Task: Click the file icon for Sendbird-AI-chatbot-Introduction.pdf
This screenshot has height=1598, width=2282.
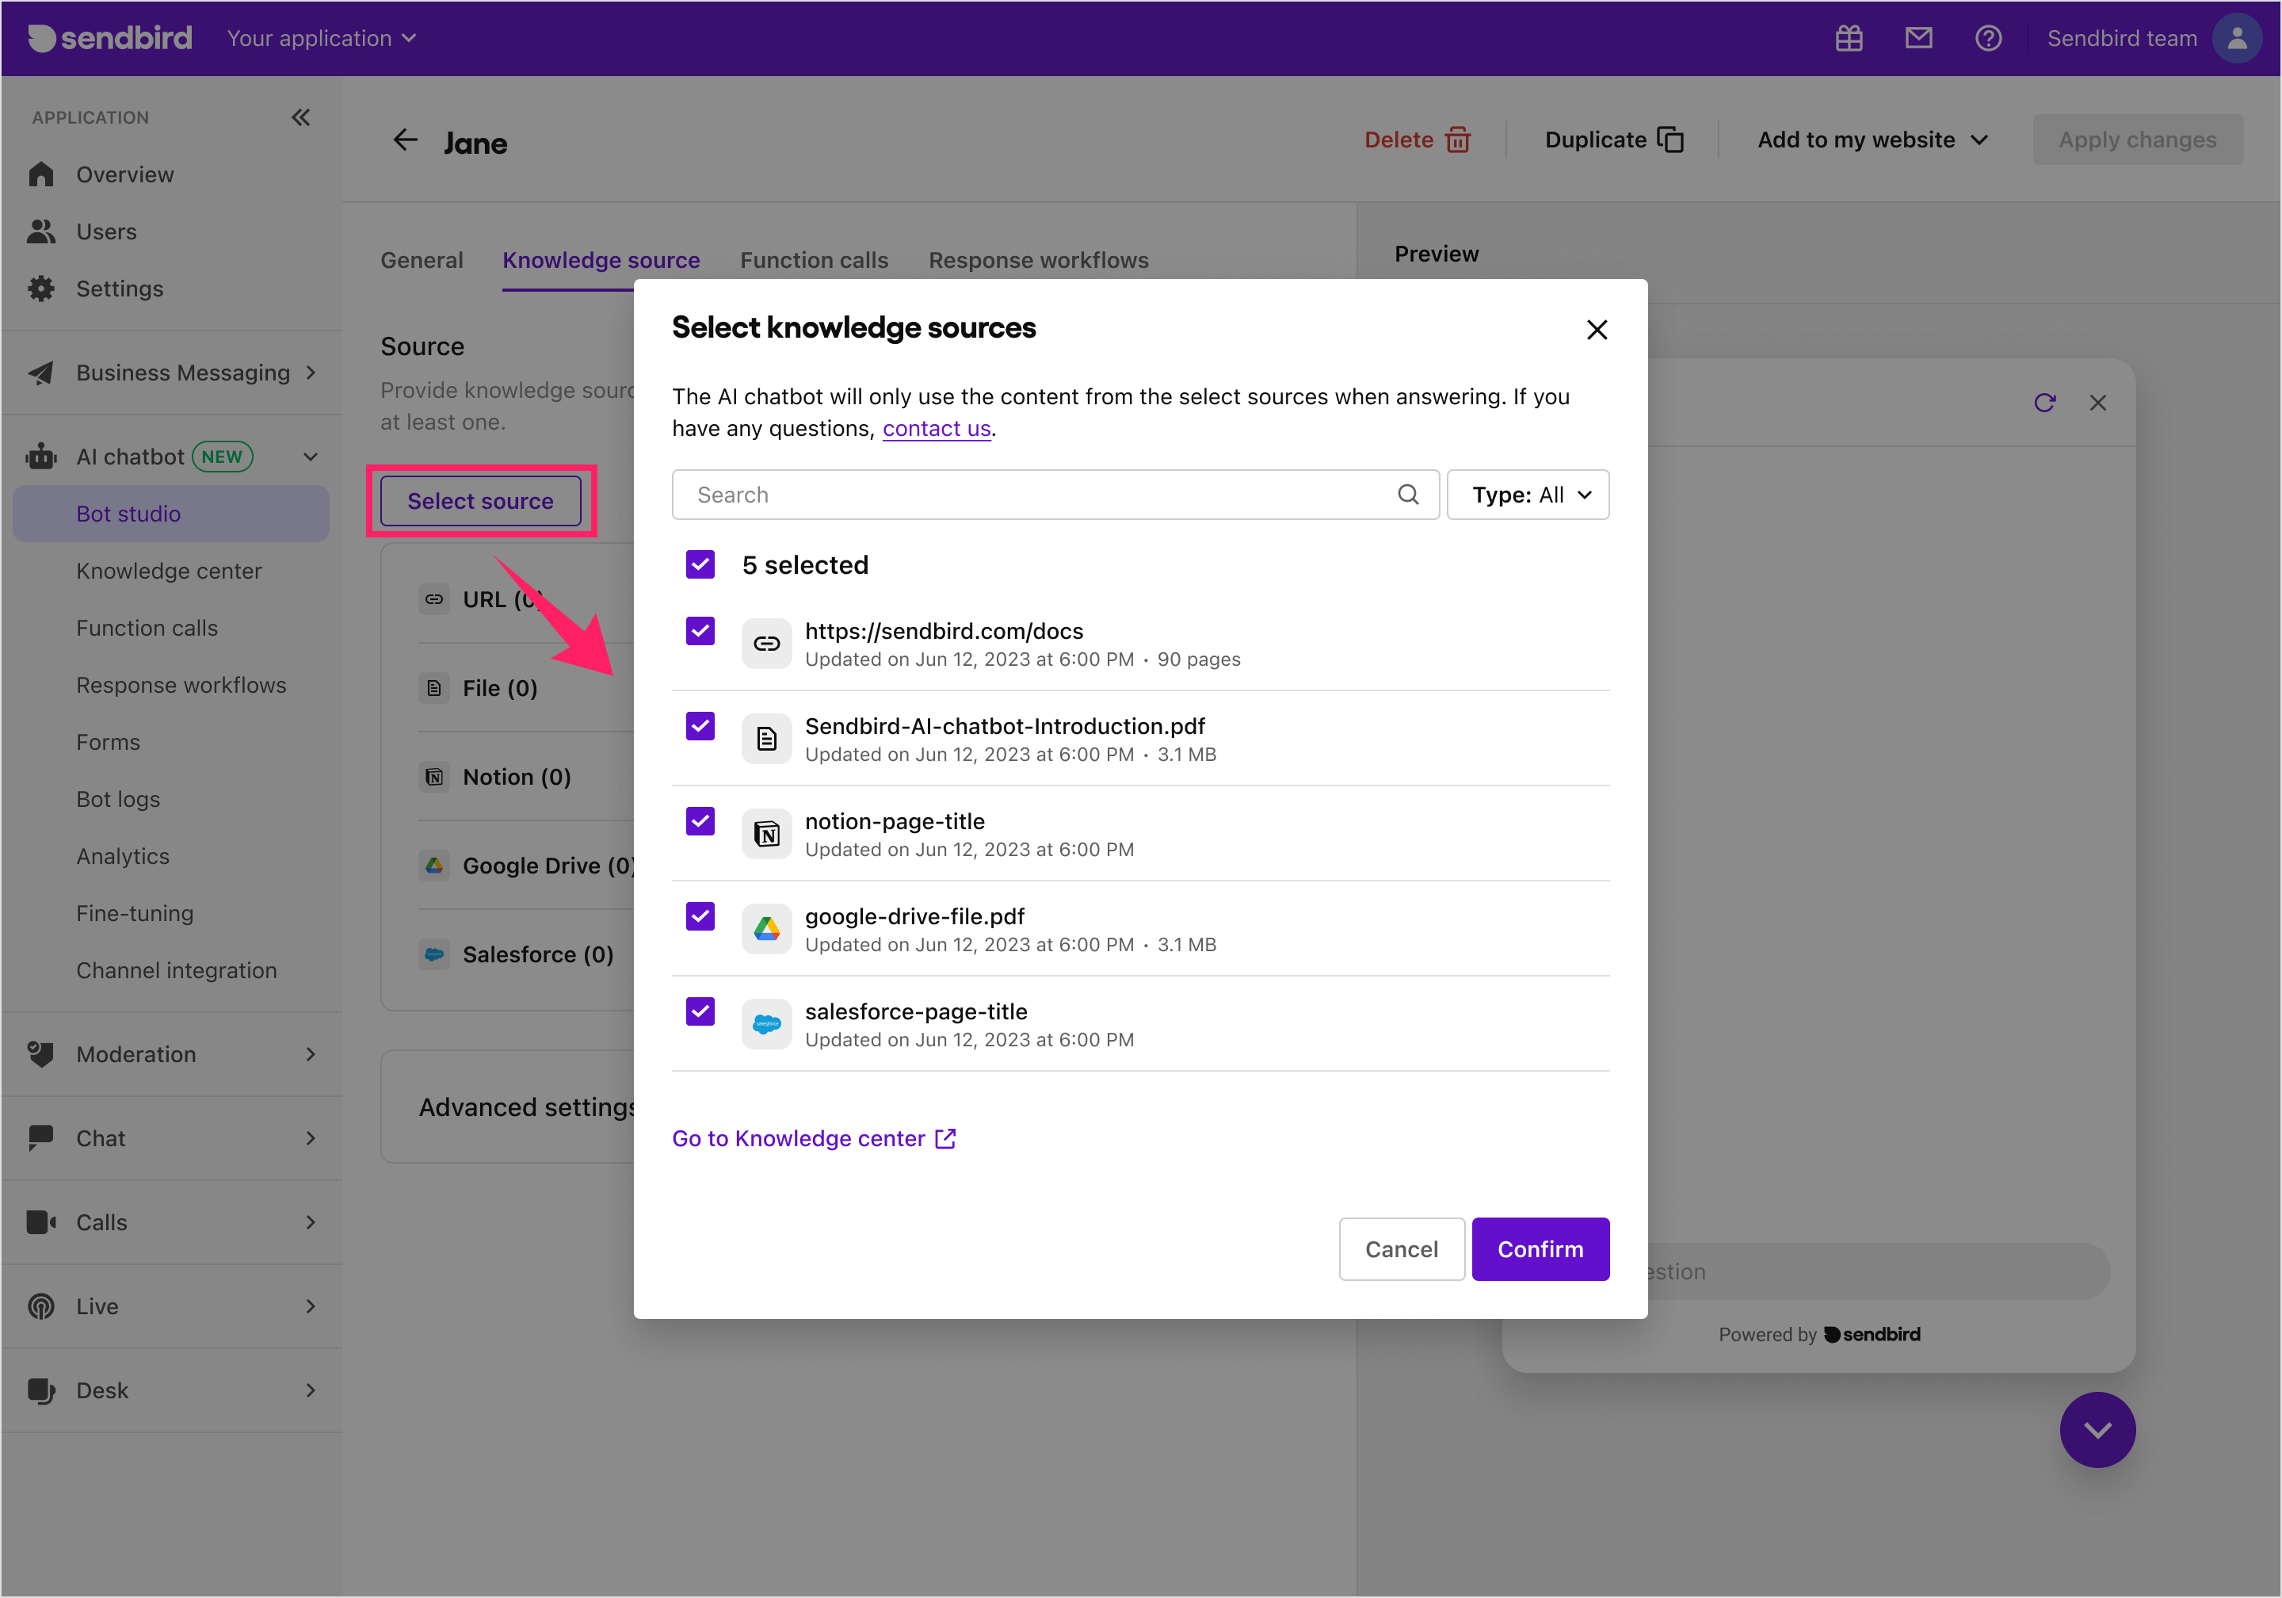Action: 766,739
